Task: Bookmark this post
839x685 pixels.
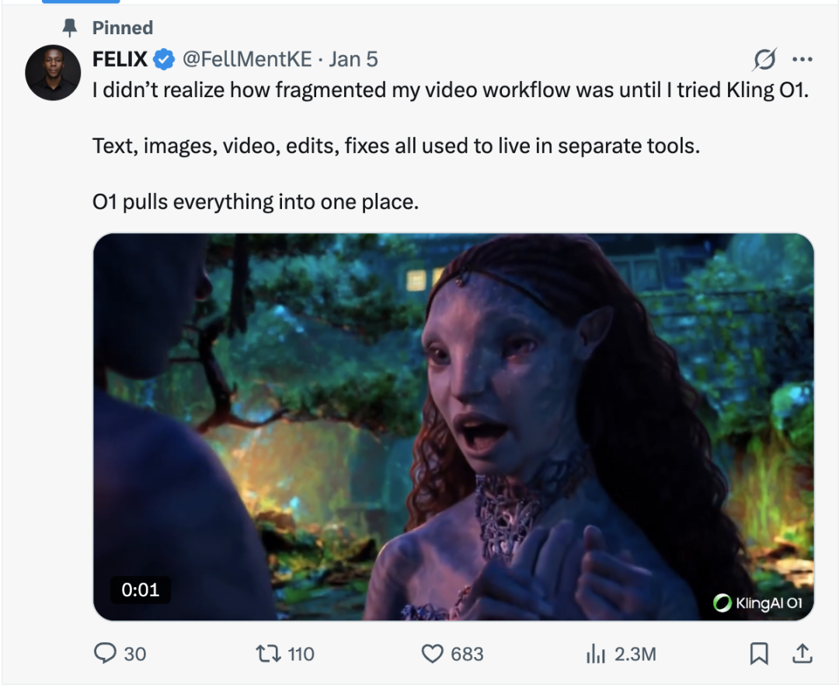Action: [x=758, y=654]
